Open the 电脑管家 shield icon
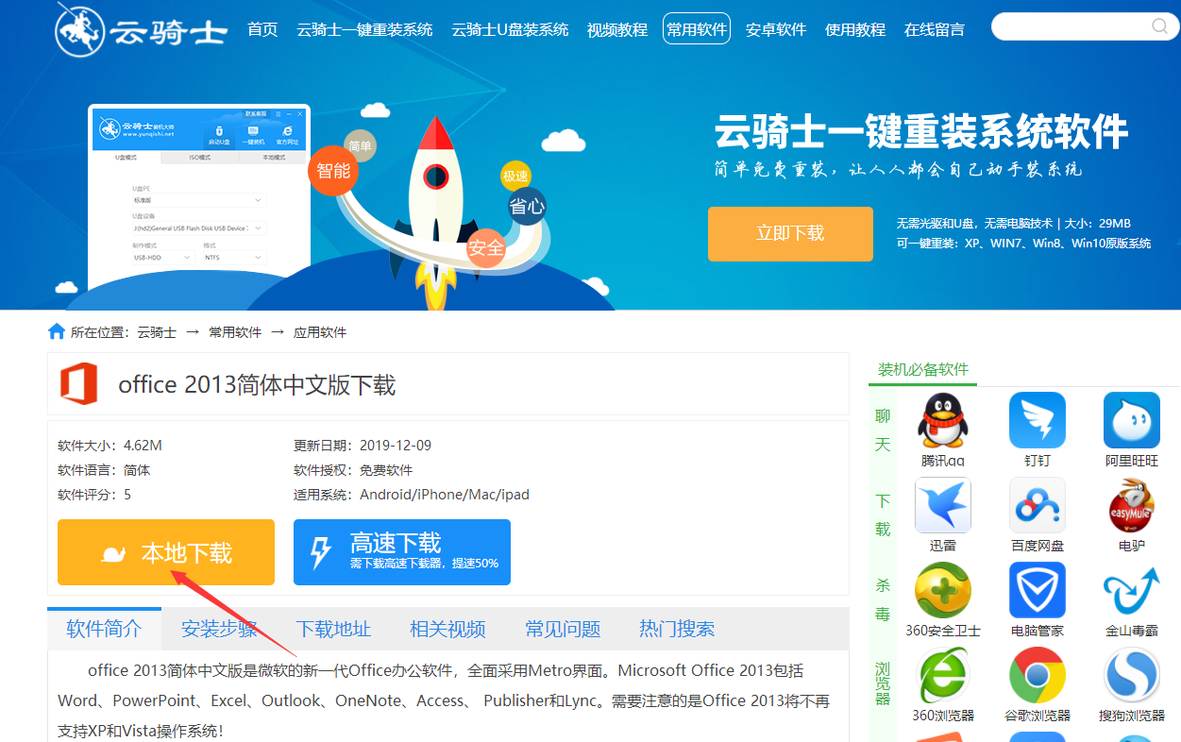The width and height of the screenshot is (1181, 742). click(x=1038, y=591)
